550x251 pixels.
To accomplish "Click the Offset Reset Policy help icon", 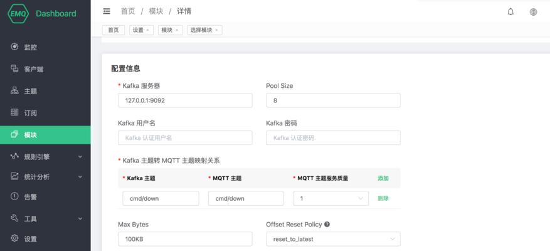I will (327, 224).
